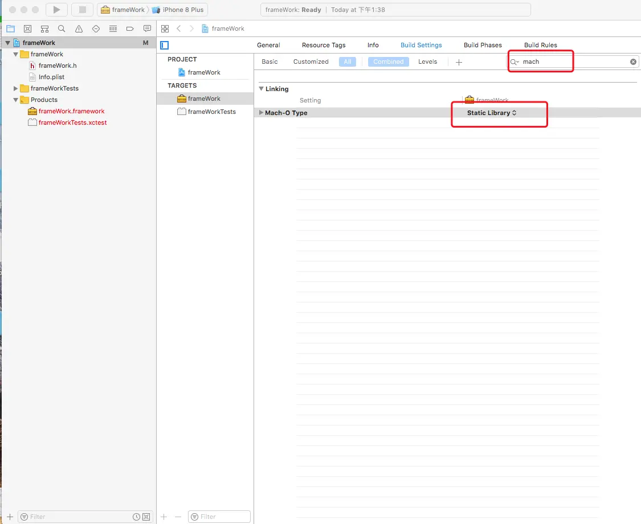Viewport: 641px width, 524px height.
Task: Switch to the General tab
Action: (x=268, y=45)
